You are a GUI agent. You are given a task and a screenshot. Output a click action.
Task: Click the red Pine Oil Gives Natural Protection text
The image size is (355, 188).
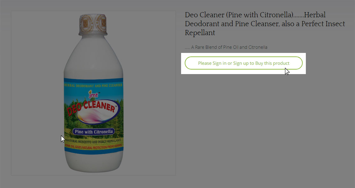point(94,146)
